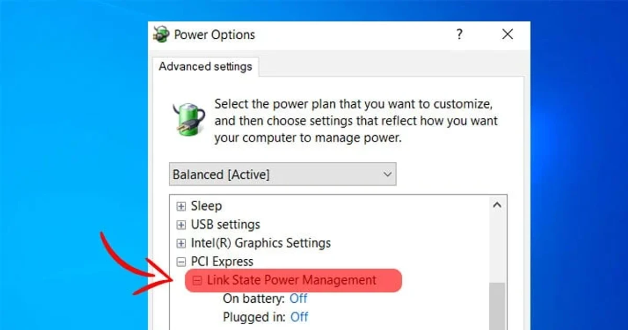Viewport: 628px width, 330px height.
Task: Click the battery plug icon
Action: click(x=188, y=119)
